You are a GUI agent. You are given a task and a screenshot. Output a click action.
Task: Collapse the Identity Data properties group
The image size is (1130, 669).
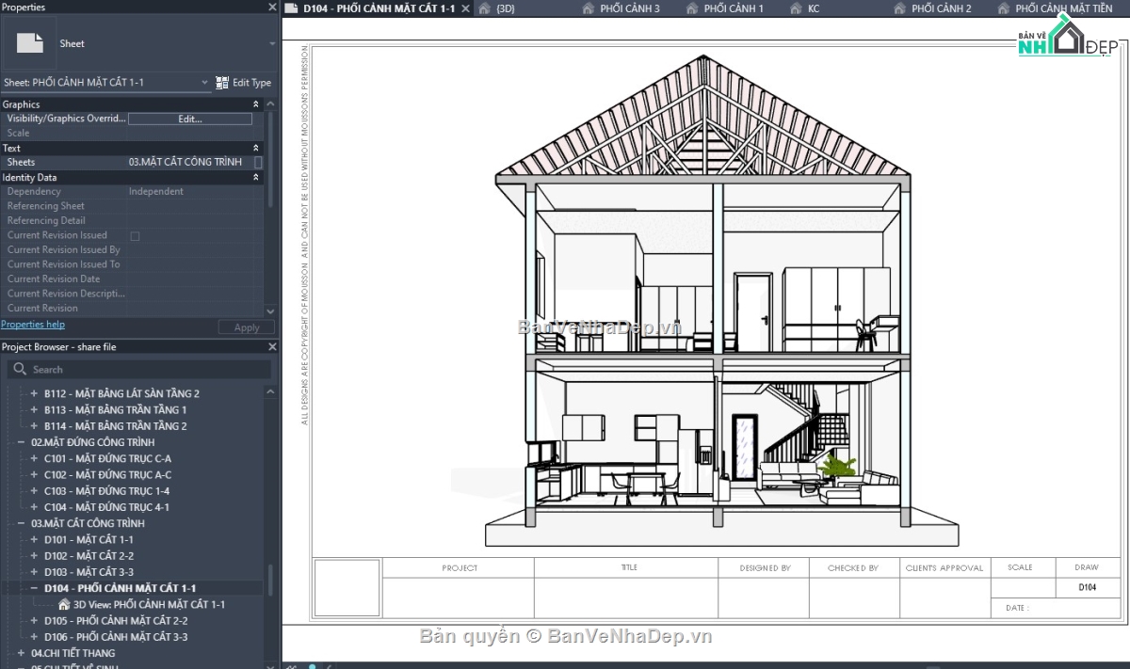pos(256,177)
